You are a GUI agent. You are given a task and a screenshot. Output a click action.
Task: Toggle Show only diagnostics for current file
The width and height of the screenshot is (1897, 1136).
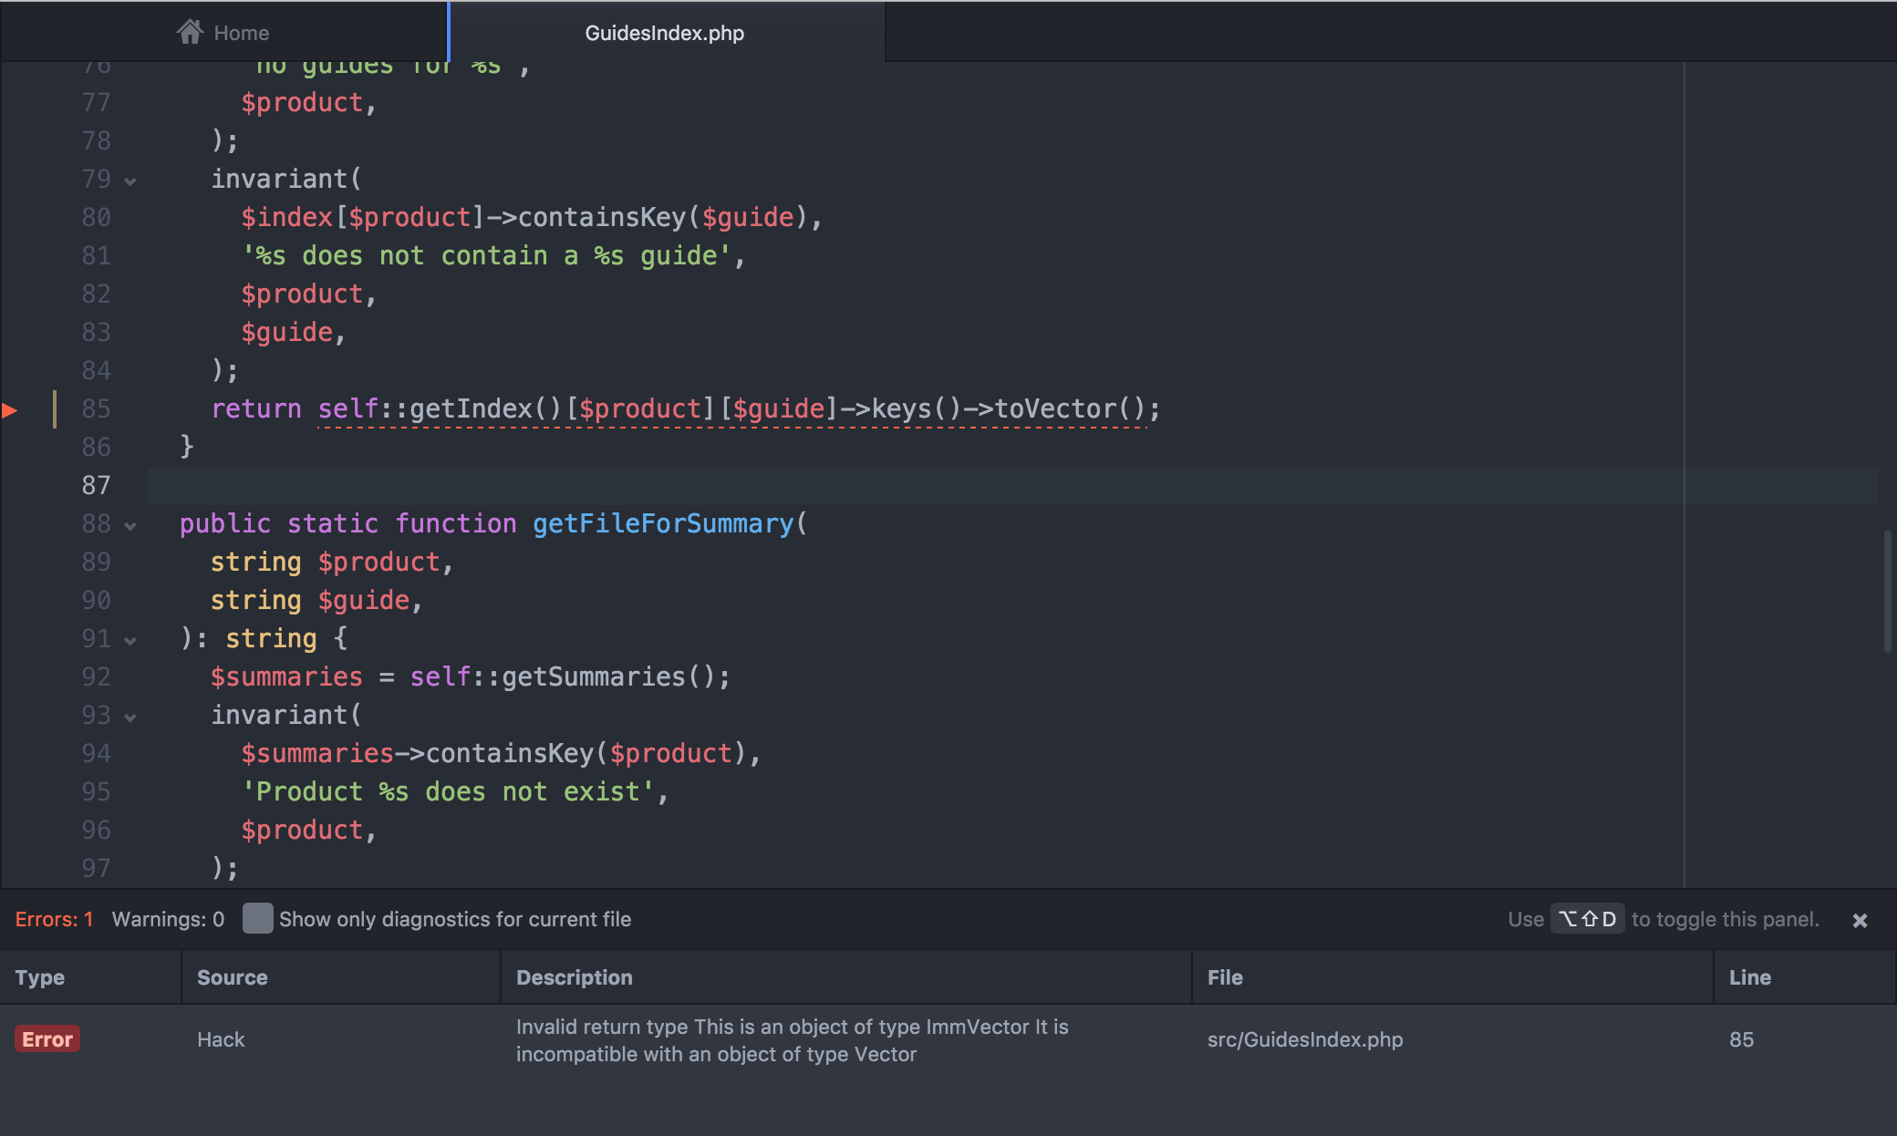(x=257, y=919)
